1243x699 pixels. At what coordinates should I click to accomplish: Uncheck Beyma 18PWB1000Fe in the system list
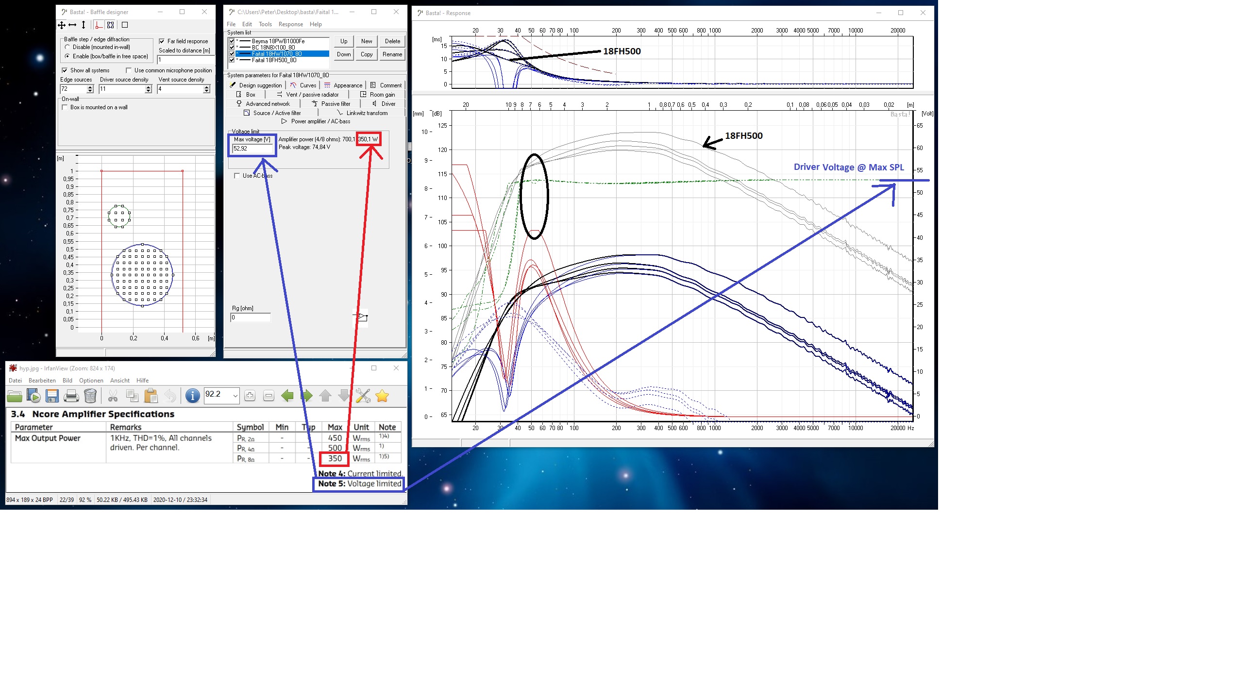coord(232,41)
